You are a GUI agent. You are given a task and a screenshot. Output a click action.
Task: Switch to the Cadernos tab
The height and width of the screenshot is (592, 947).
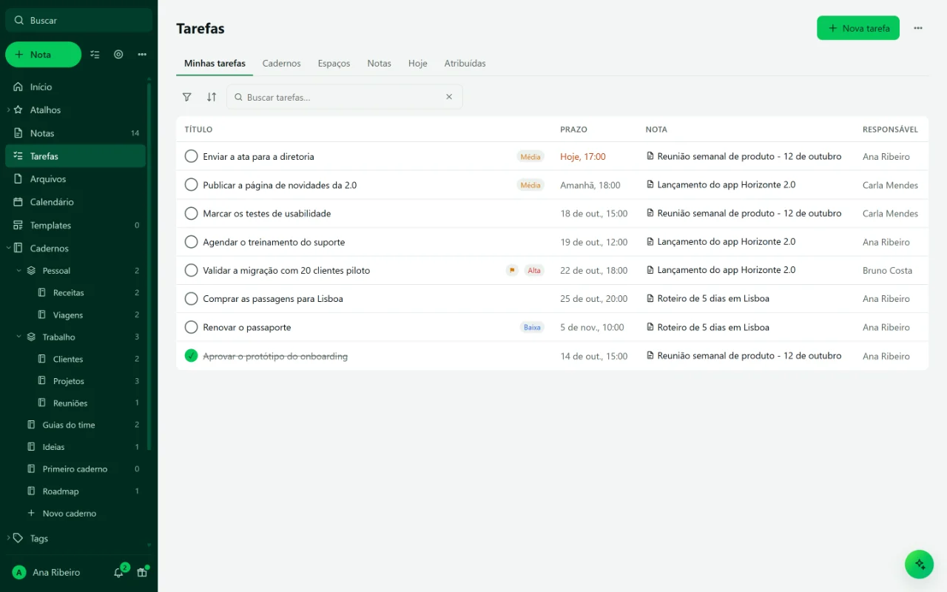point(281,64)
